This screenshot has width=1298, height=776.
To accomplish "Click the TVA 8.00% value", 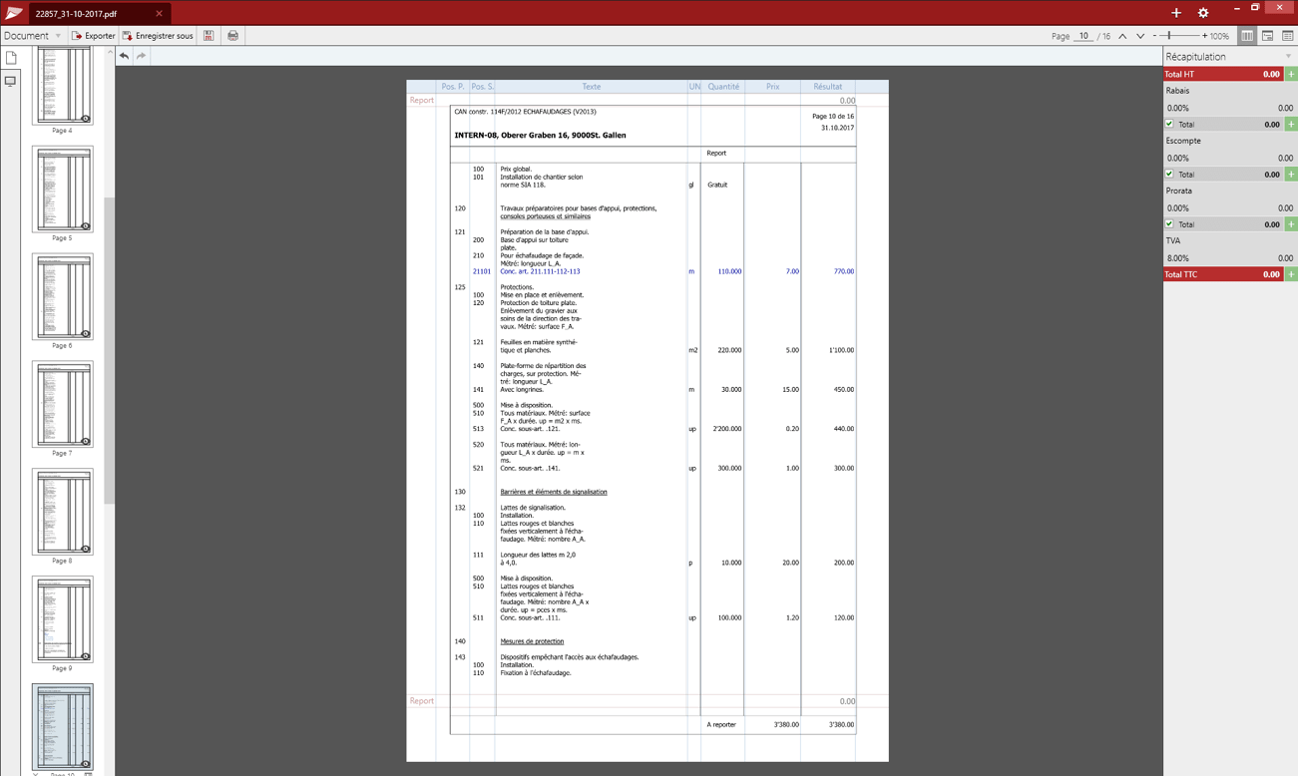I will [x=1177, y=257].
